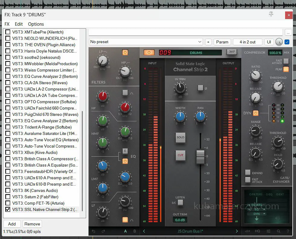Toggle the channel strip main power button
This screenshot has height=239, width=296.
point(149,53)
